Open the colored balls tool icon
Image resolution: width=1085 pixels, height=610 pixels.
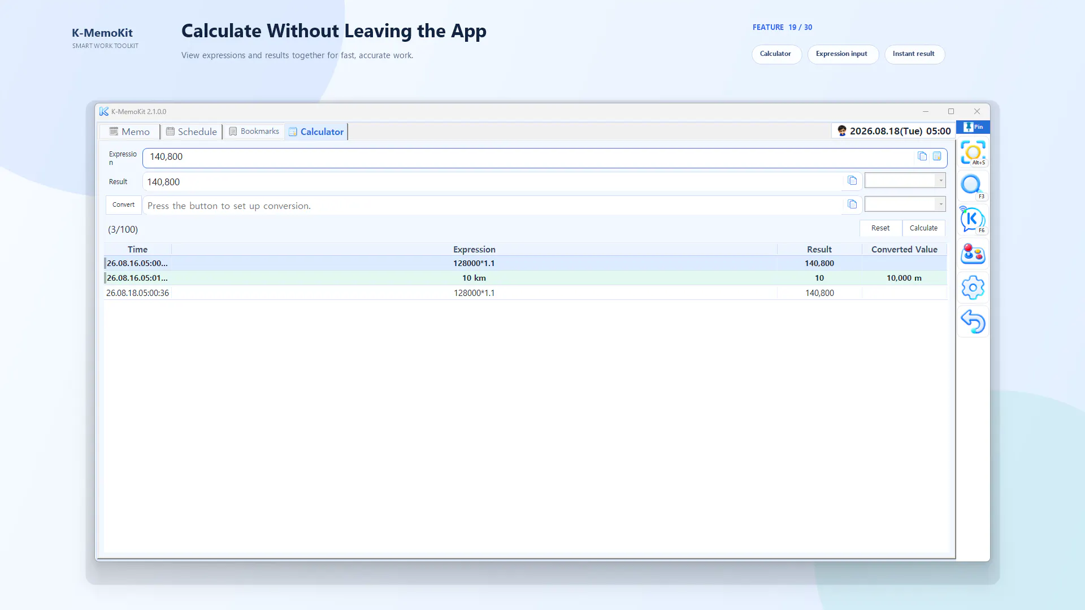pos(973,254)
